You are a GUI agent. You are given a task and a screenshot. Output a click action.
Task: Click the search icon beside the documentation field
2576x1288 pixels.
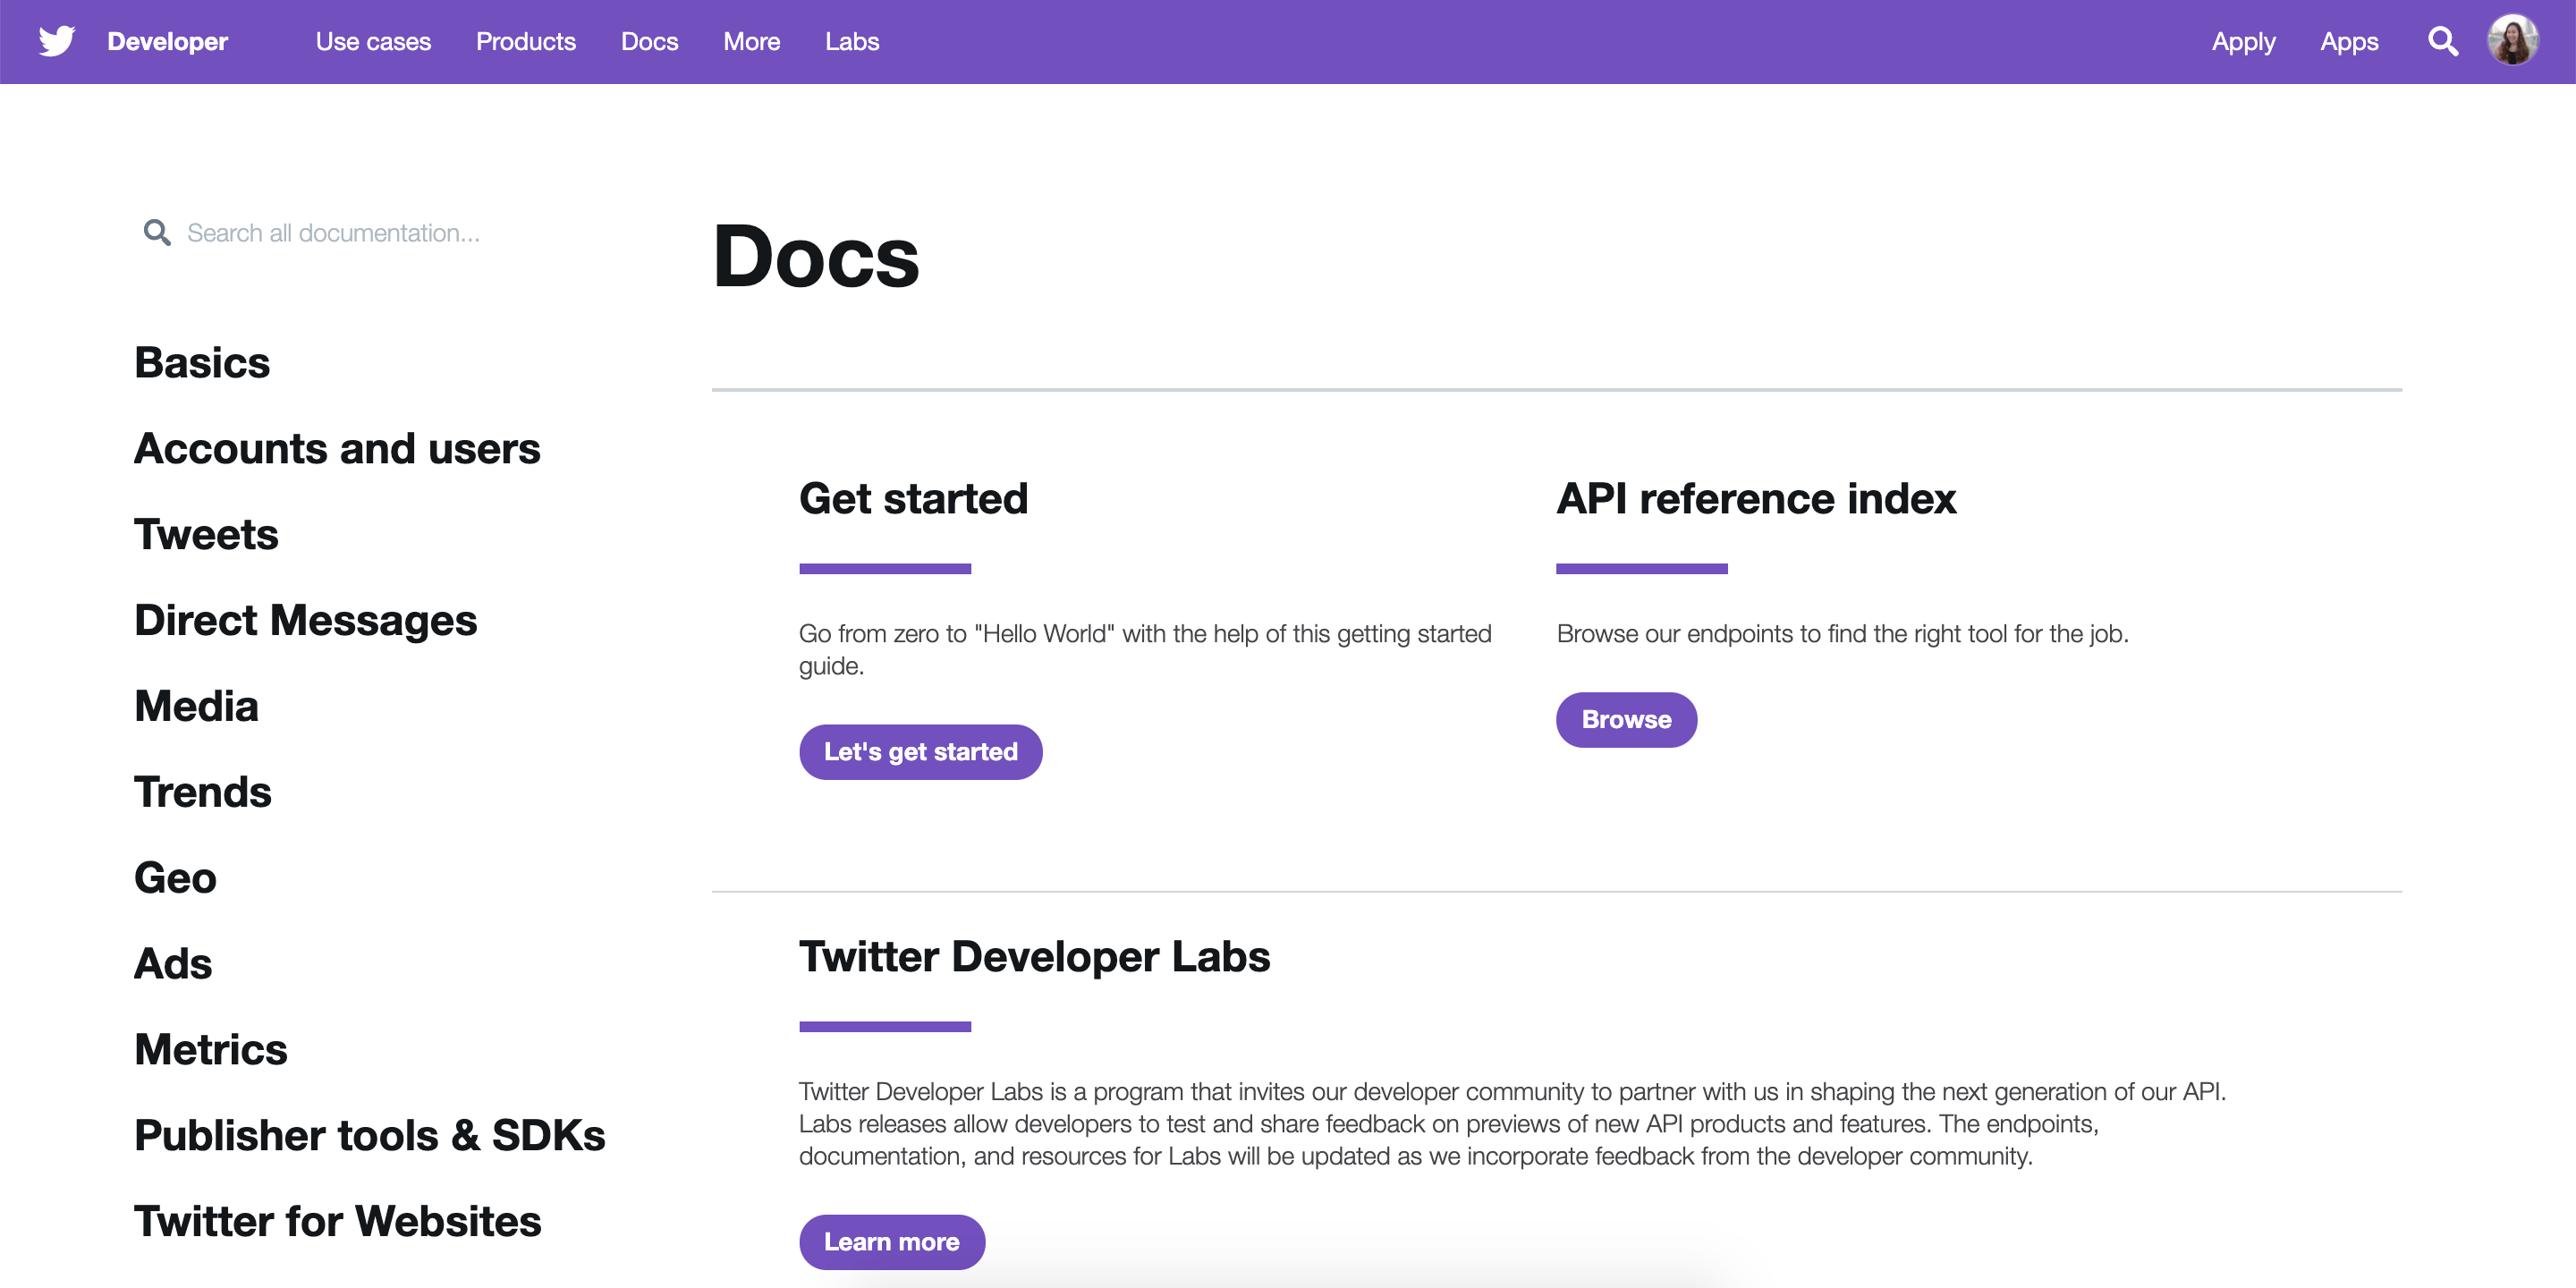click(x=157, y=232)
